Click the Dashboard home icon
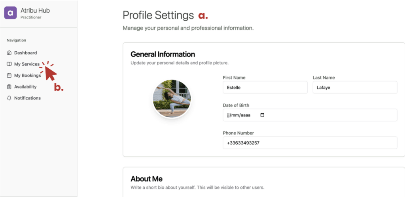 9,53
